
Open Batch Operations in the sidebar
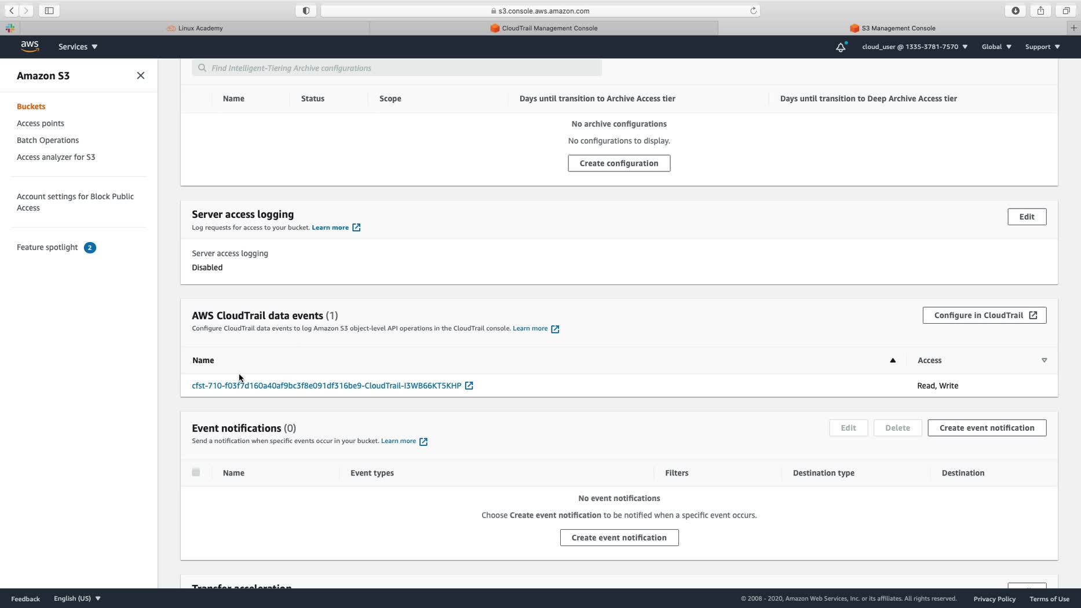(x=48, y=140)
